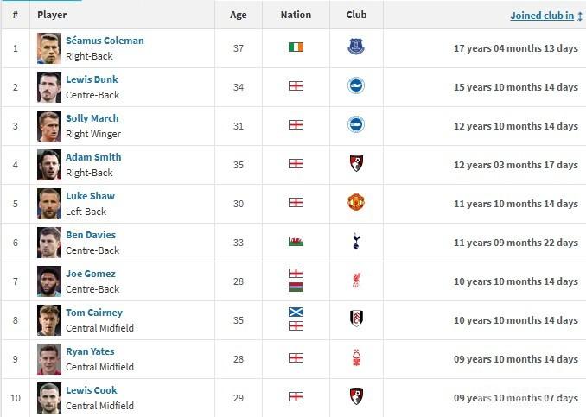
Task: Select the Manchester United crest icon
Action: [356, 202]
